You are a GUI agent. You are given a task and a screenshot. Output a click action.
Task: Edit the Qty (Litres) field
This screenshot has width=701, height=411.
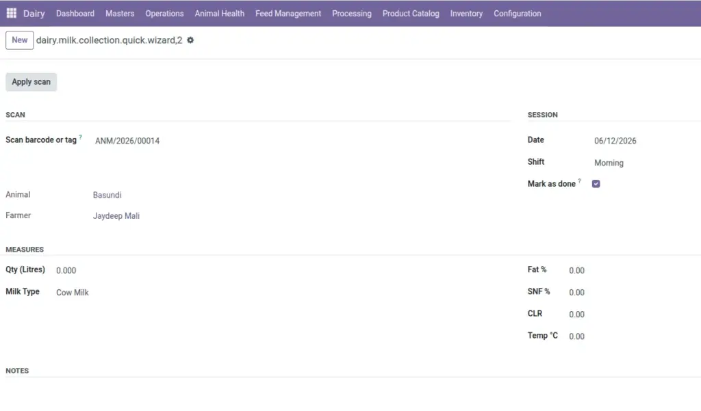(283, 271)
